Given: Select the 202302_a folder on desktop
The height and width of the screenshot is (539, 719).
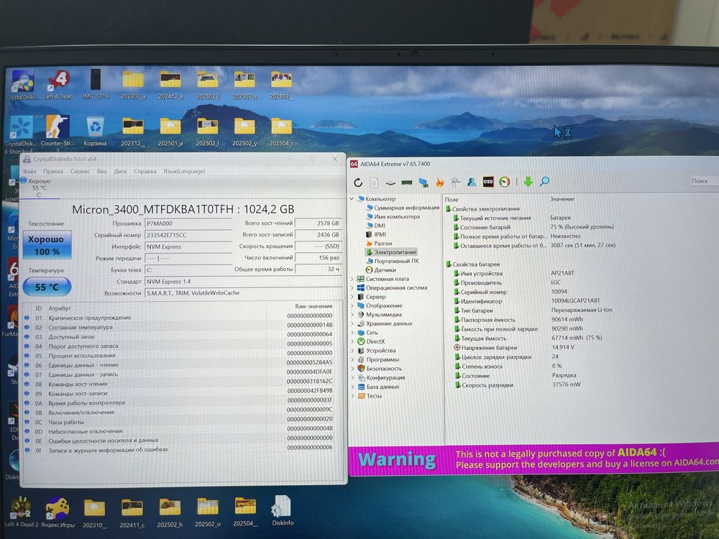Looking at the screenshot, I should click(x=133, y=85).
